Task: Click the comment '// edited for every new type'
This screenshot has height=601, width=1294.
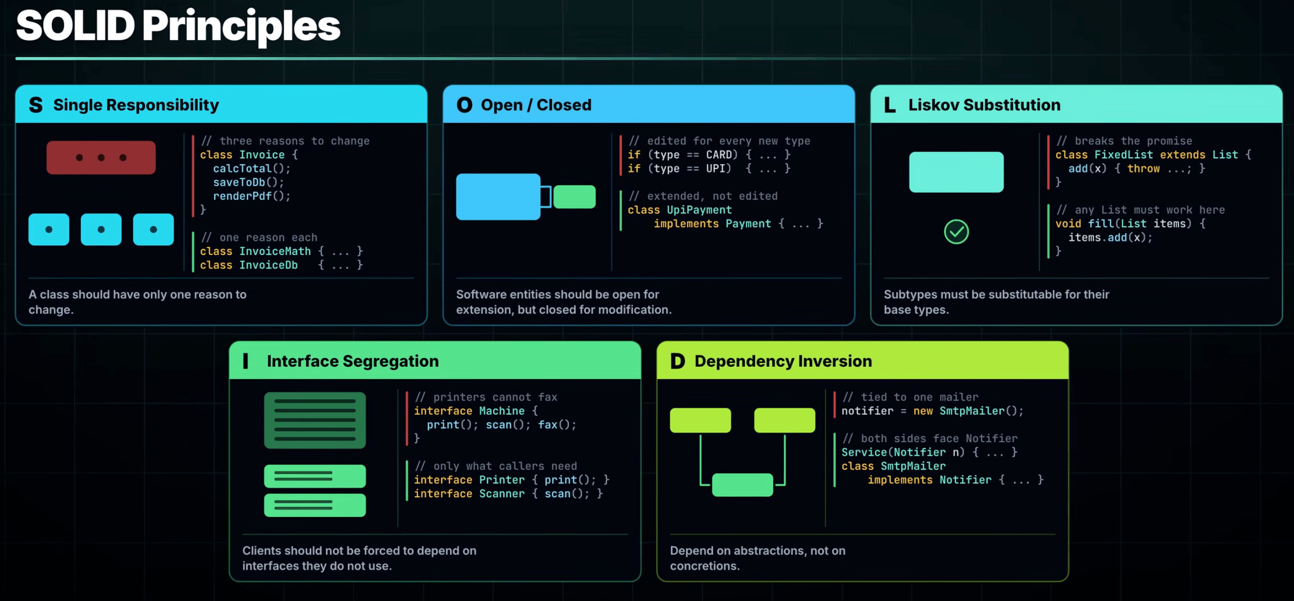Action: pyautogui.click(x=719, y=141)
